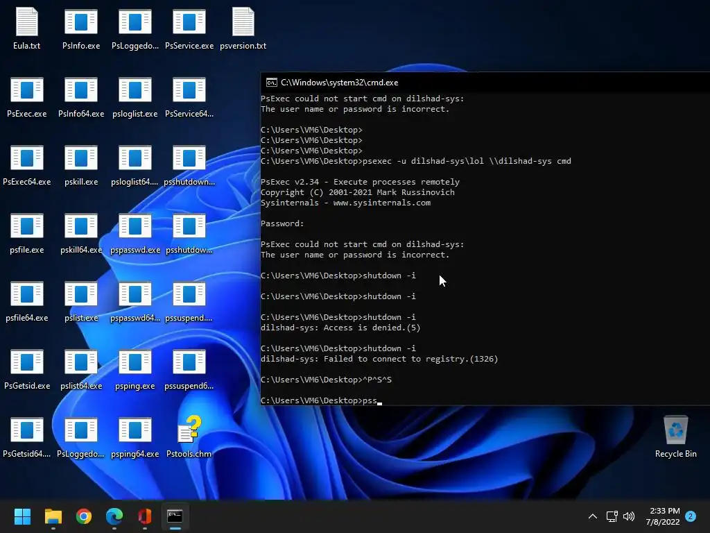The width and height of the screenshot is (710, 533).
Task: Select the psping64.exe desktop icon
Action: tap(135, 437)
